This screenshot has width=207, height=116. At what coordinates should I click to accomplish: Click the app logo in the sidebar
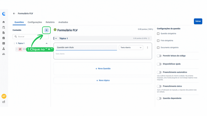click(4, 14)
